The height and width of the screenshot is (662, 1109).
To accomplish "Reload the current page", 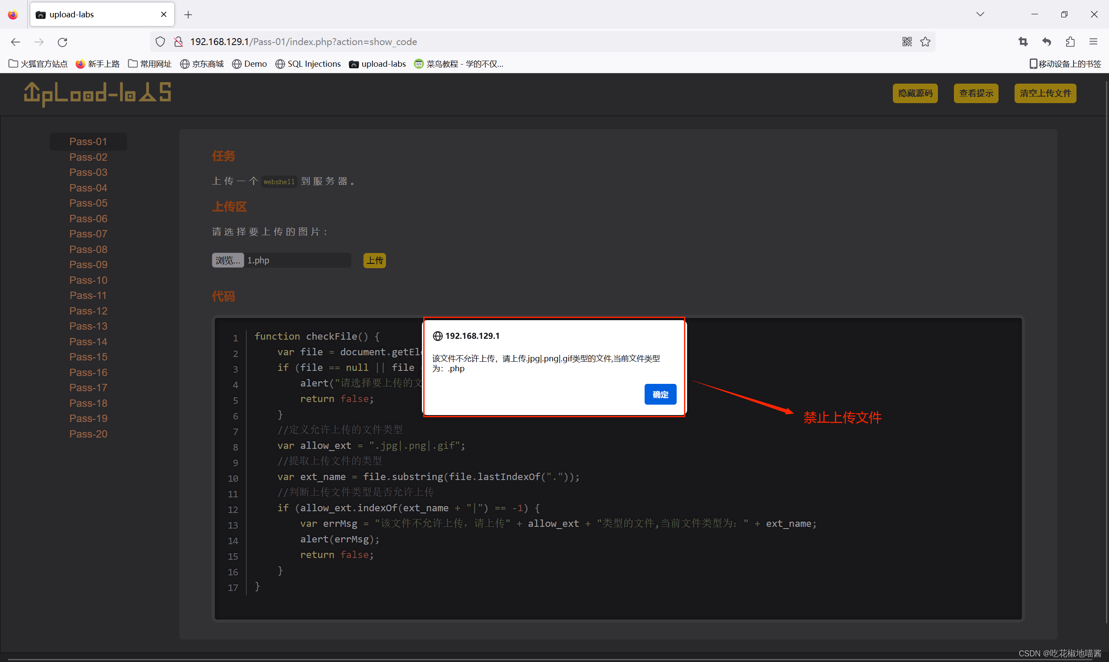I will [62, 42].
